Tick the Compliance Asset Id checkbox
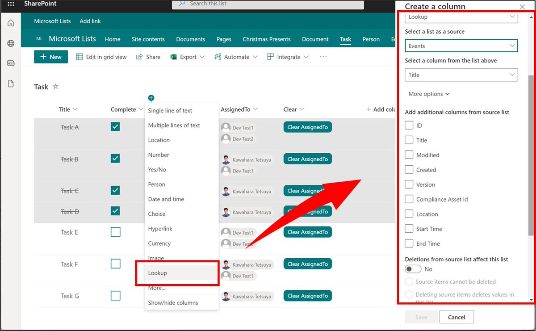This screenshot has height=331, width=536. pos(409,199)
